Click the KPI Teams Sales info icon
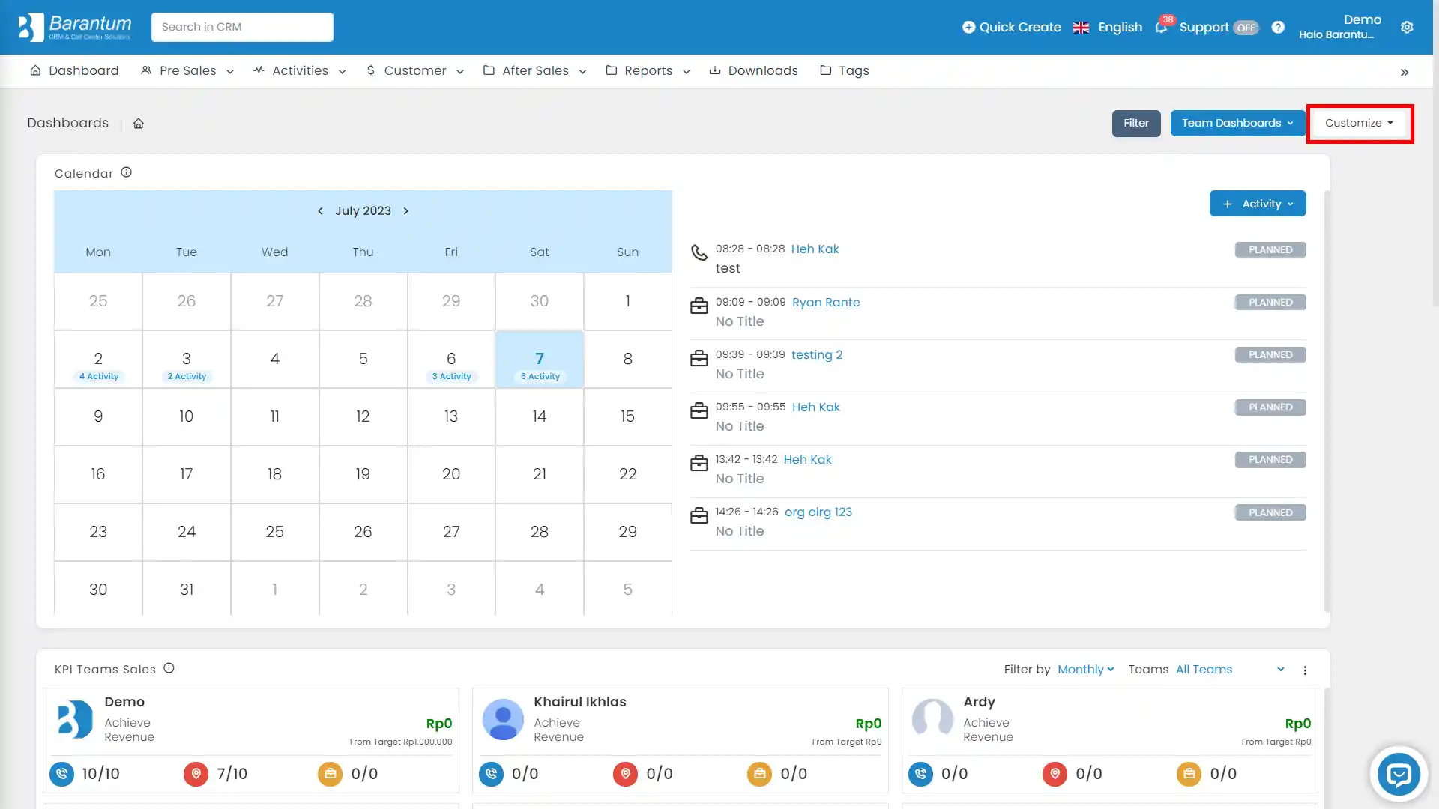The width and height of the screenshot is (1439, 809). pos(169,668)
